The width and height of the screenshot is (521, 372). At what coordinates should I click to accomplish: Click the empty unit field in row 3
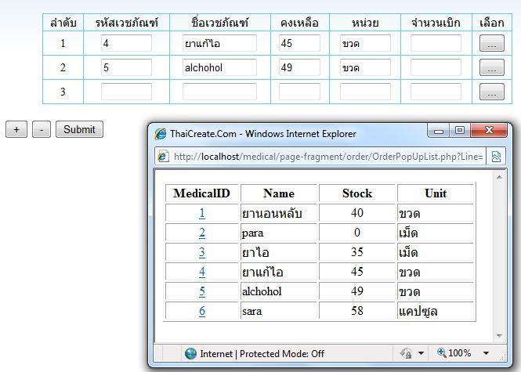pyautogui.click(x=366, y=92)
